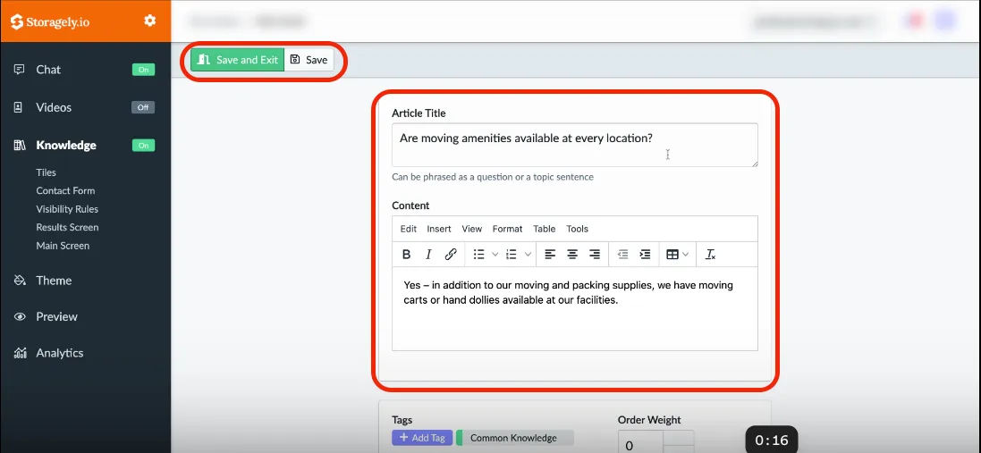Click the Analytics chart icon

(20, 353)
